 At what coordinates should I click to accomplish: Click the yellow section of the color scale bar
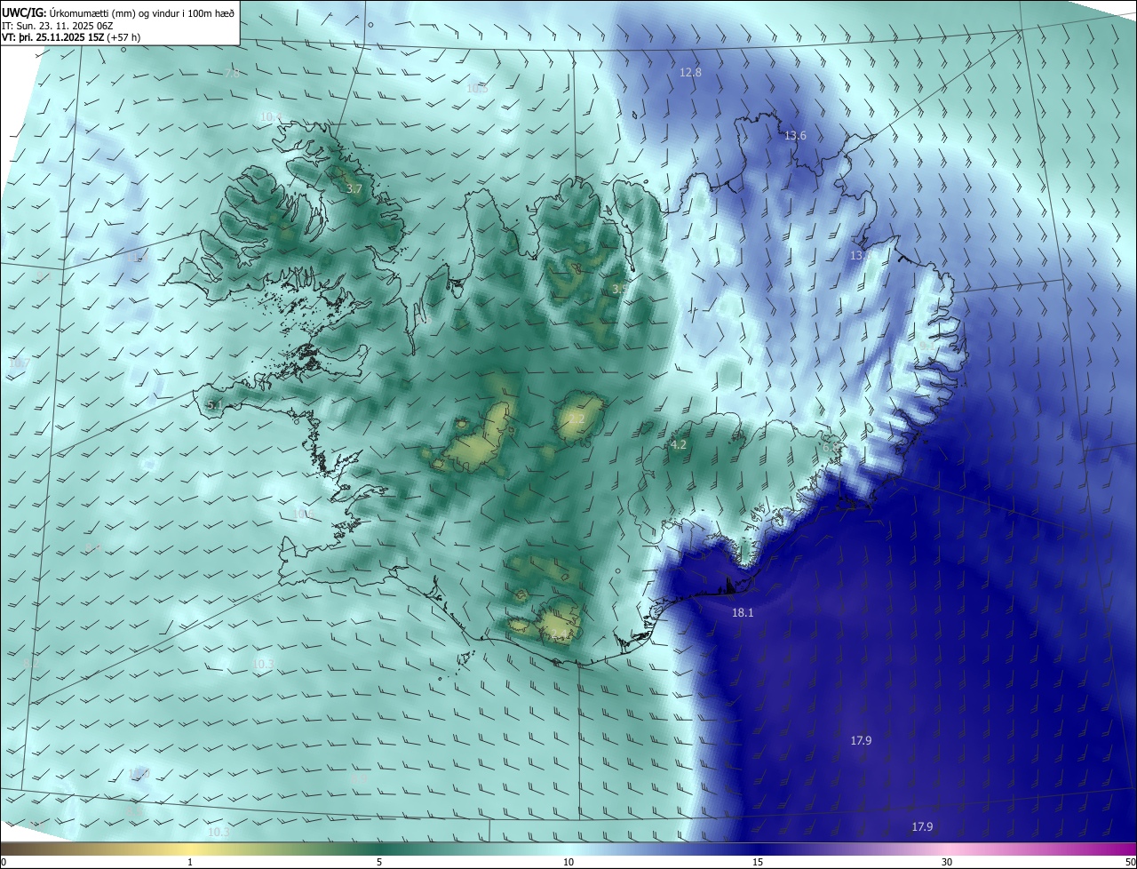point(190,849)
